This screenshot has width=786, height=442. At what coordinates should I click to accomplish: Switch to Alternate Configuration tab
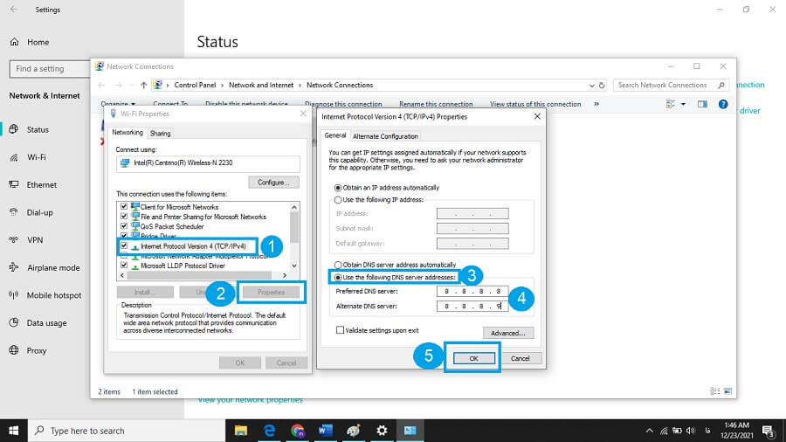click(385, 136)
